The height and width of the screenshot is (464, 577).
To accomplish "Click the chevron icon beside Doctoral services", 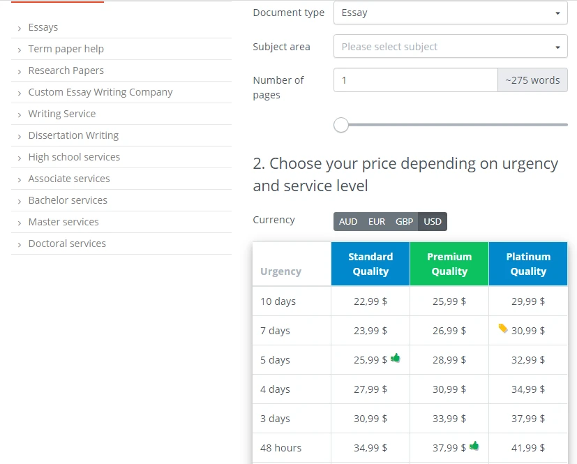I will point(20,244).
